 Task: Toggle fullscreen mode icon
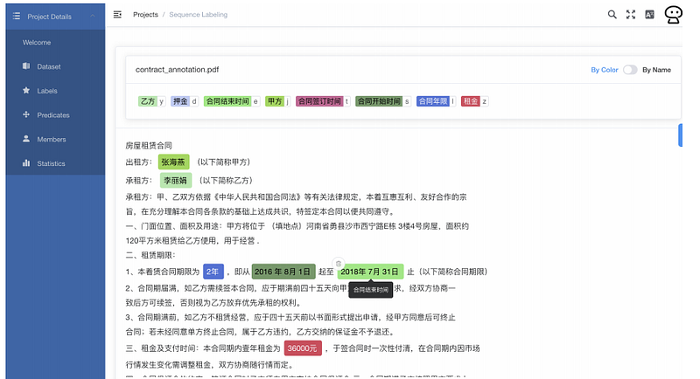pos(631,14)
